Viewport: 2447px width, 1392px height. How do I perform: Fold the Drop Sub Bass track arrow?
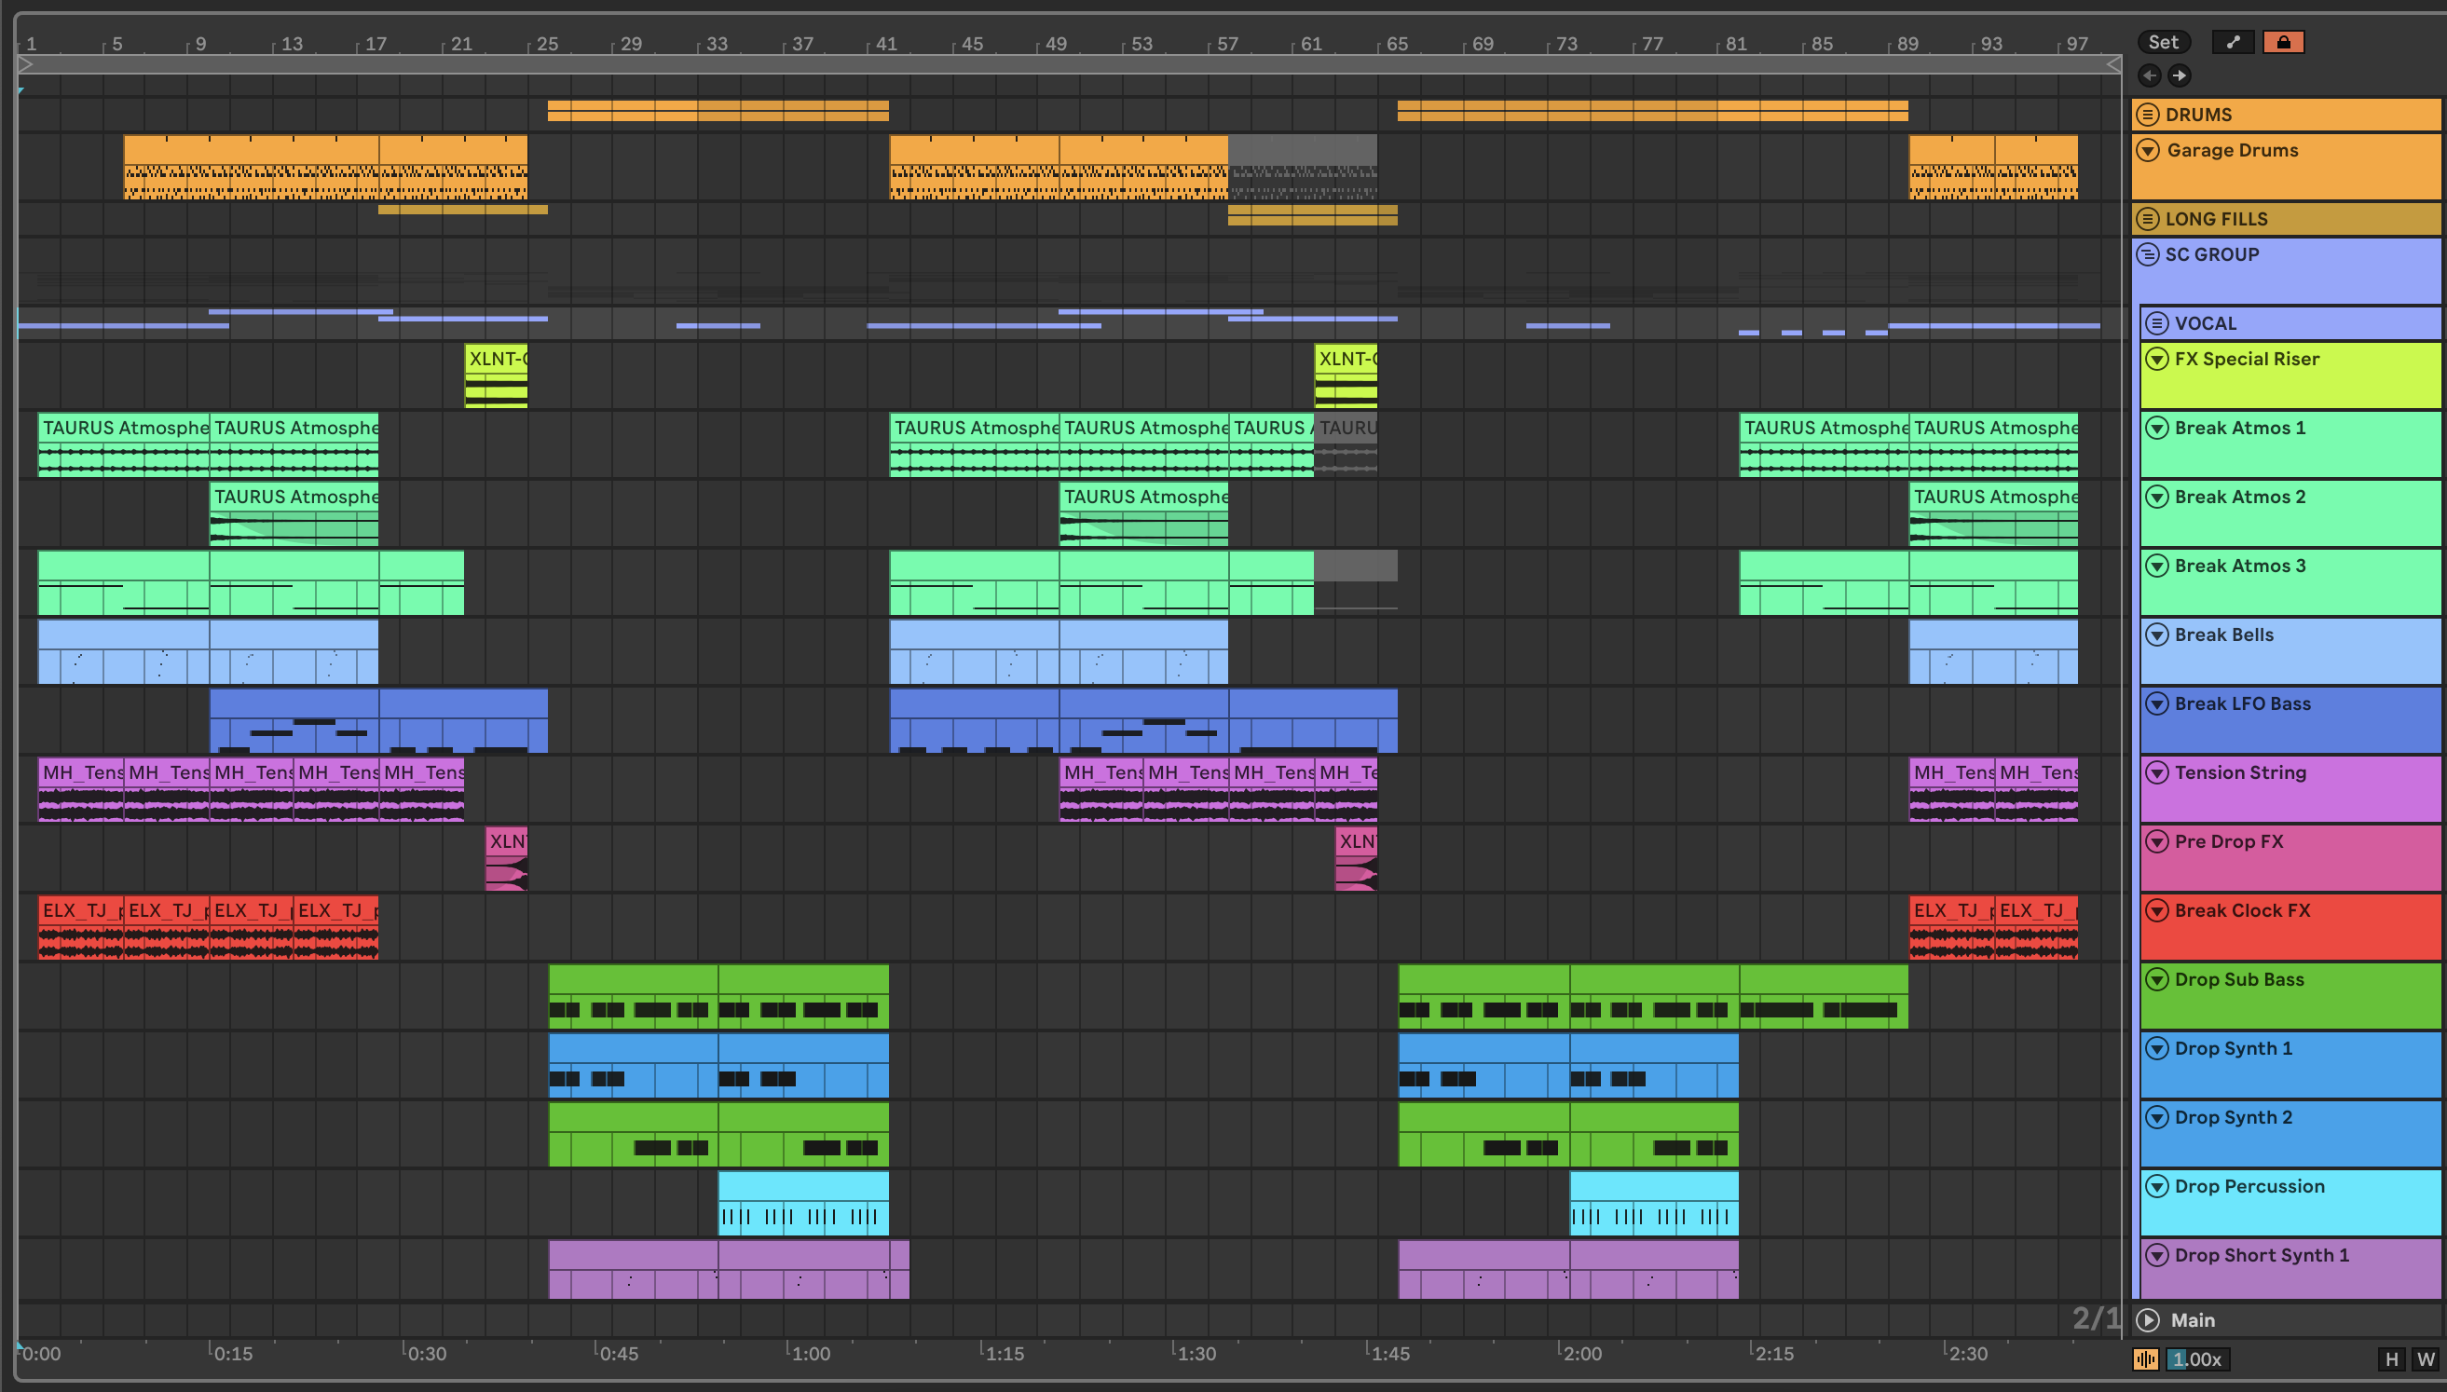click(2156, 979)
